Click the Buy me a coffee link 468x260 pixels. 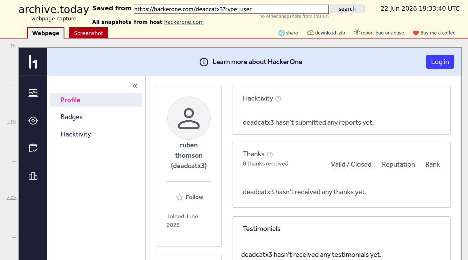[x=438, y=33]
